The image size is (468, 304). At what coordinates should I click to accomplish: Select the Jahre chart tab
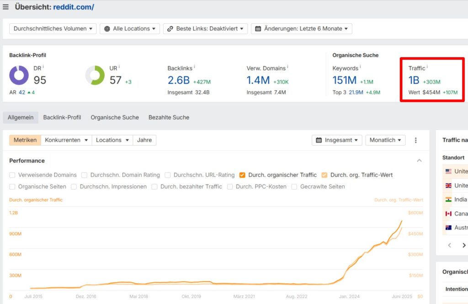pyautogui.click(x=144, y=140)
